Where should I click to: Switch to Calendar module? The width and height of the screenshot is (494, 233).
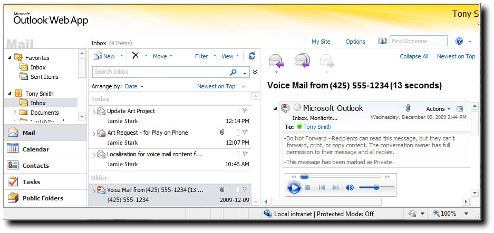click(x=45, y=149)
